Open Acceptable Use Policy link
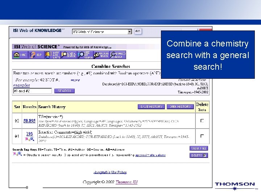 (110, 172)
